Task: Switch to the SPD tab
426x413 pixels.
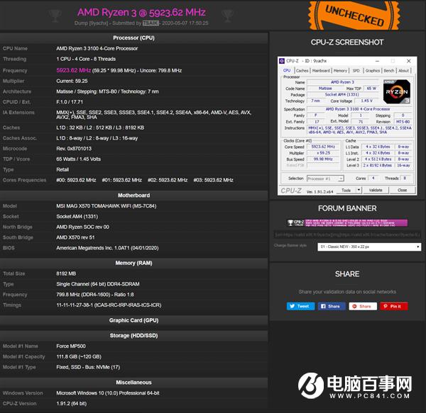Action: tap(356, 71)
